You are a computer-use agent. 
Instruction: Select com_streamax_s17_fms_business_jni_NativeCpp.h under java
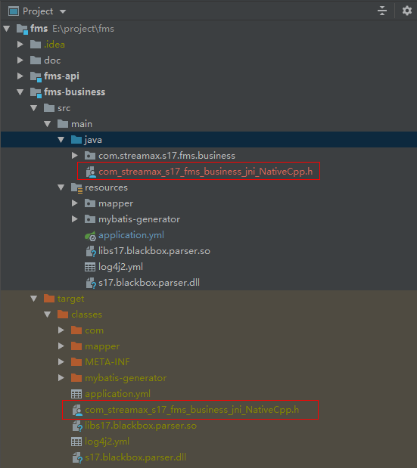(x=206, y=172)
